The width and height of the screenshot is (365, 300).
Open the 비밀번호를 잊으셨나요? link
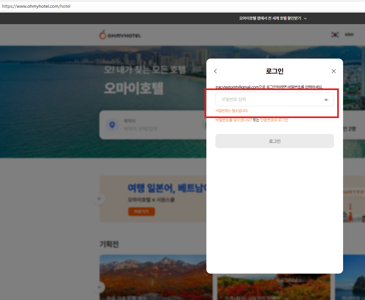233,120
